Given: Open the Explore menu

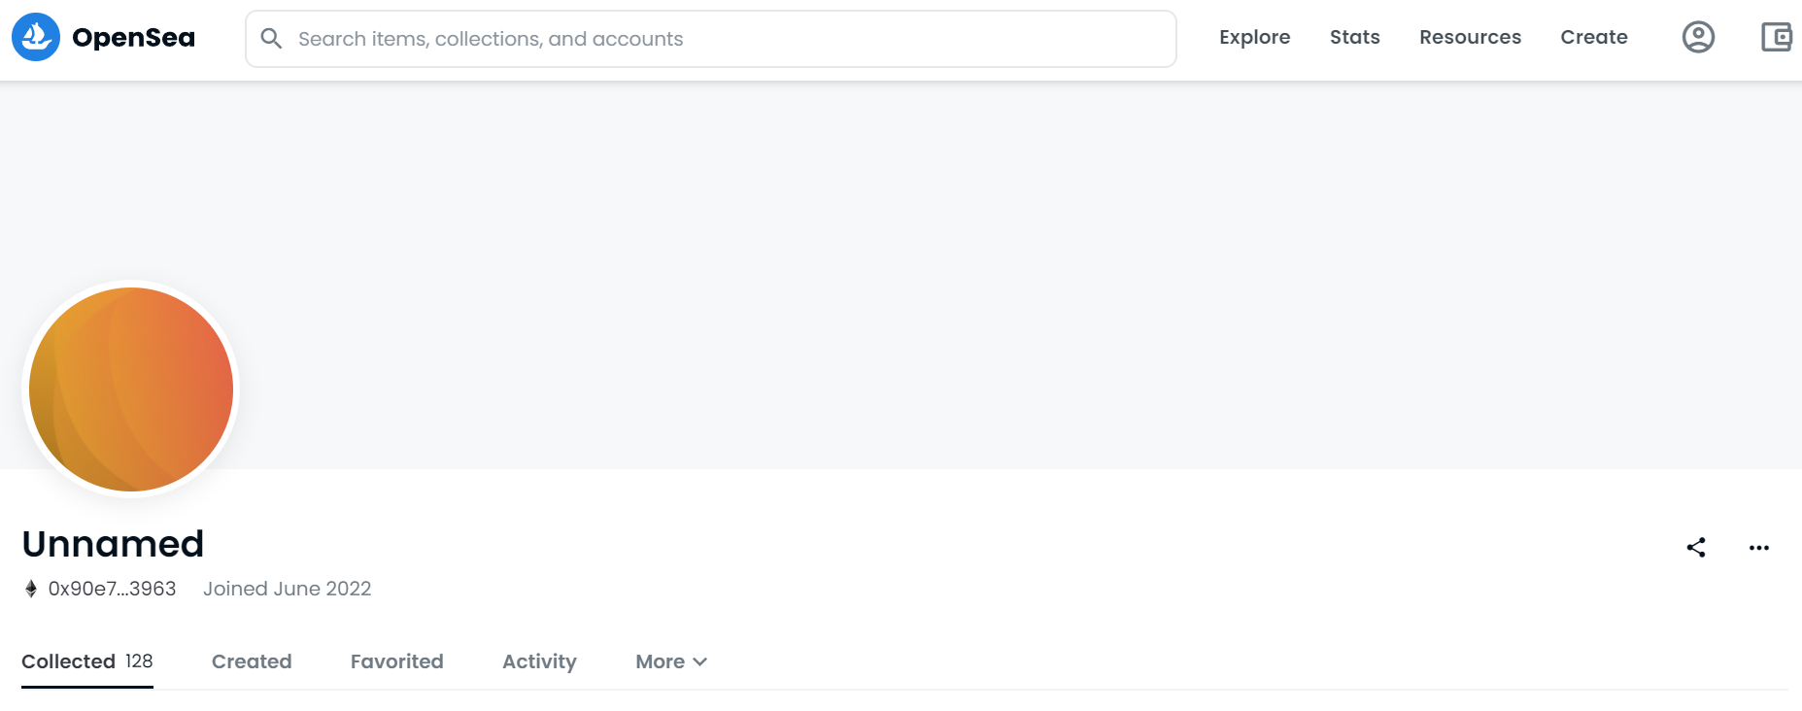Looking at the screenshot, I should (x=1255, y=37).
